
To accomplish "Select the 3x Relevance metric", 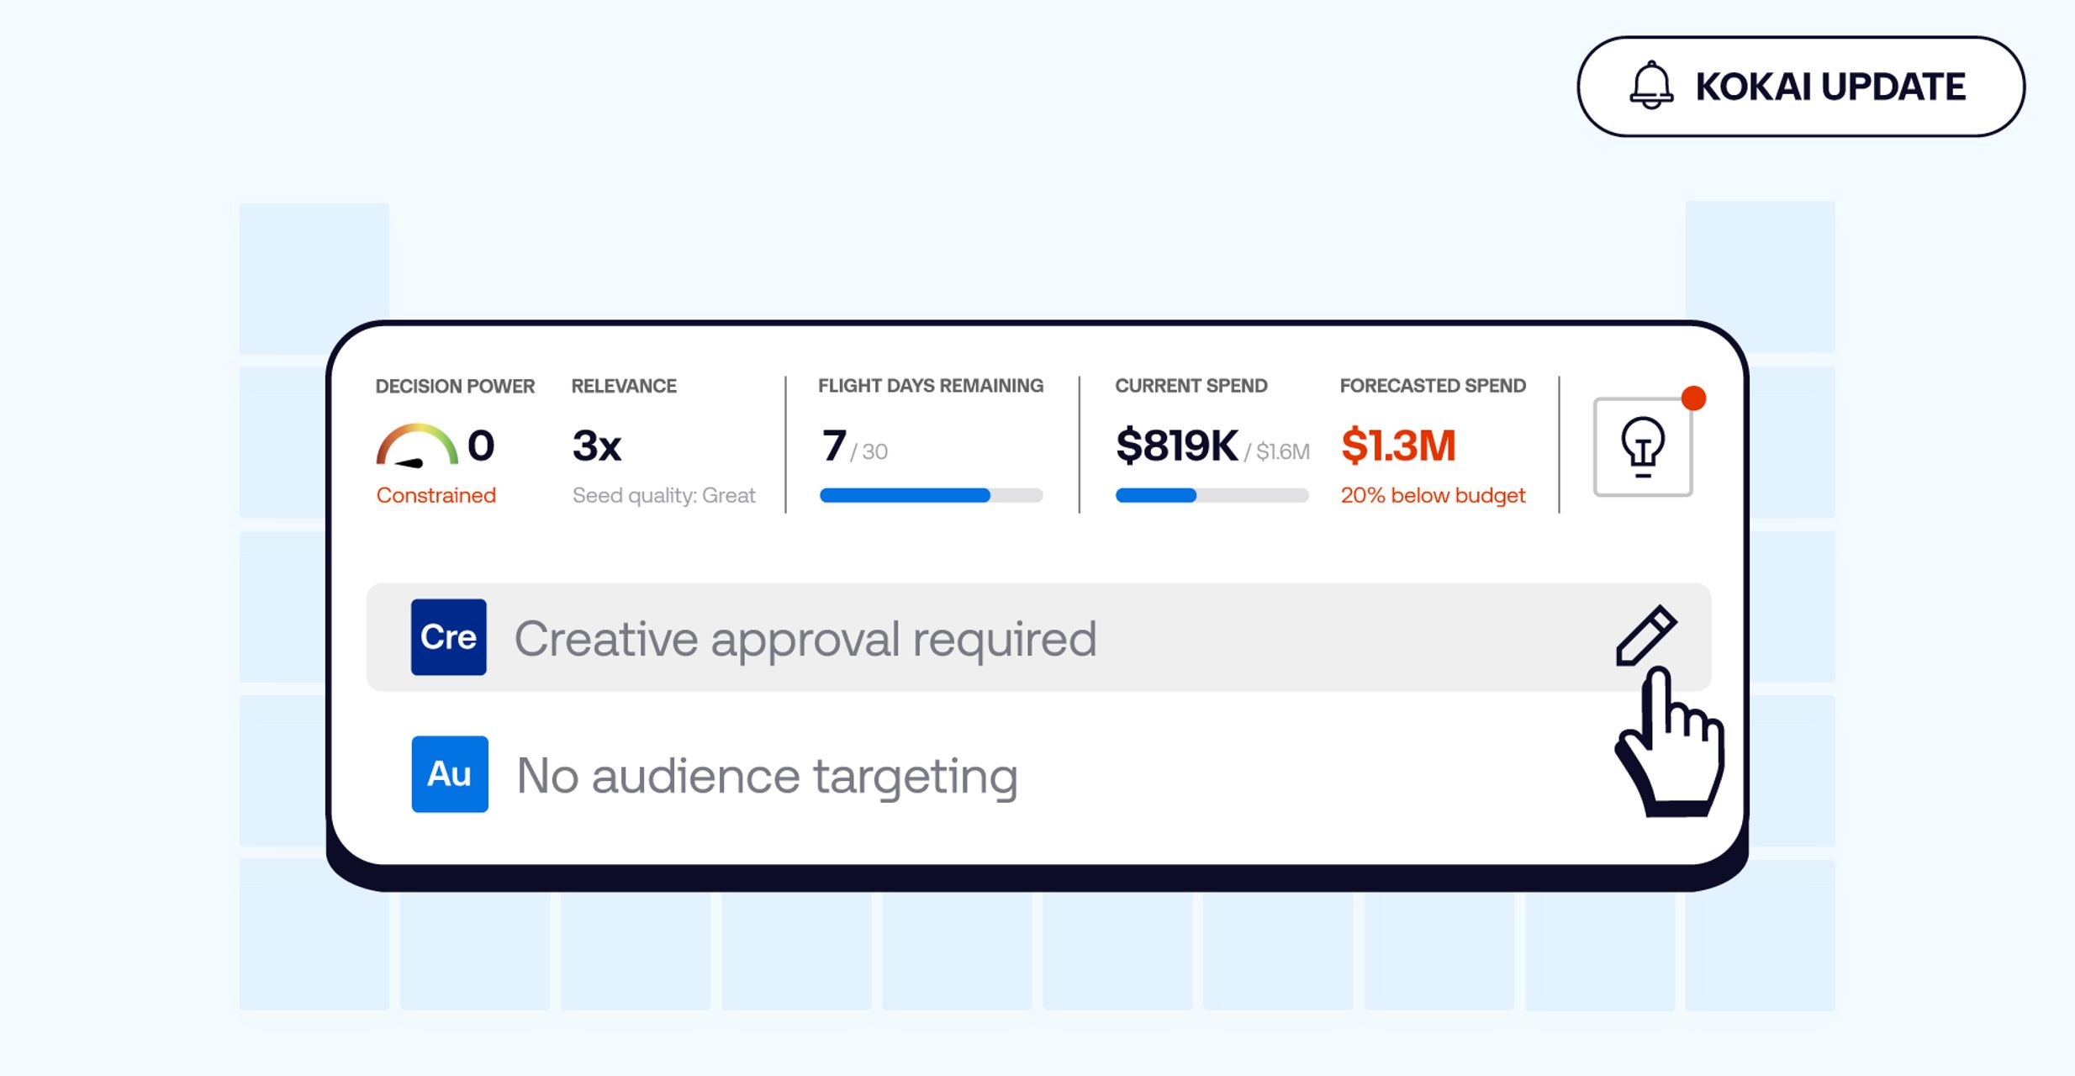I will click(x=595, y=446).
